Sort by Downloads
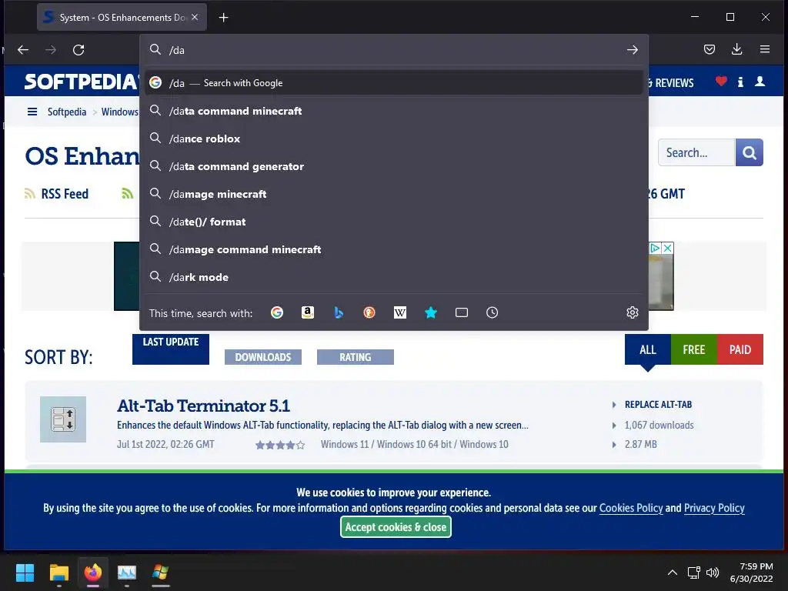This screenshot has width=788, height=591. pos(263,357)
